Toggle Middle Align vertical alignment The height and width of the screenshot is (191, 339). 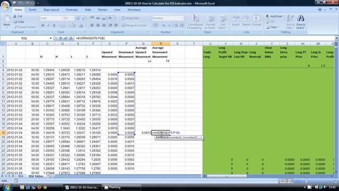[x=98, y=18]
